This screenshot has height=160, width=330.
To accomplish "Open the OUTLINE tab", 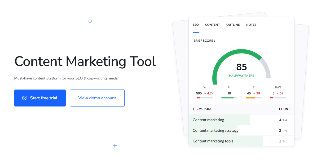I will tap(233, 25).
